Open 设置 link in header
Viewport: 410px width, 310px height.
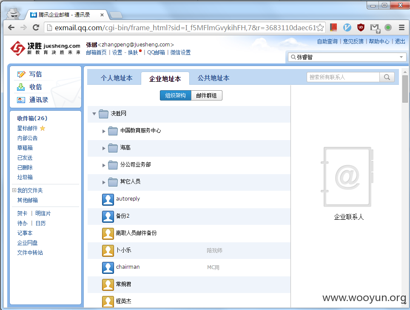pos(117,52)
